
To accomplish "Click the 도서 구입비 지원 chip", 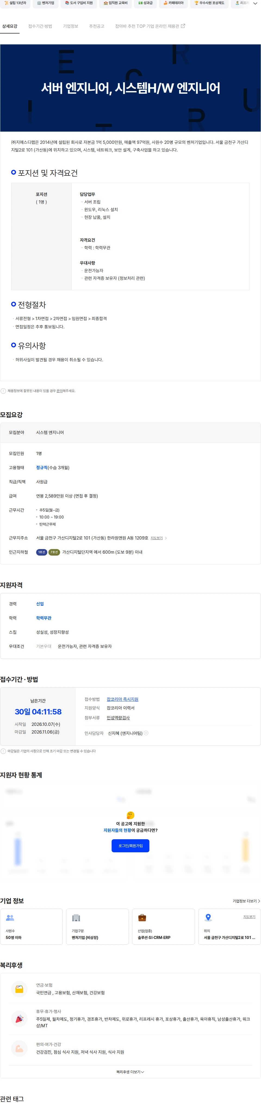I will click(x=79, y=3).
